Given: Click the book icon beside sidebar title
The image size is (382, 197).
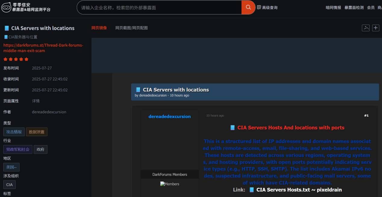Looking at the screenshot, I should click(x=6, y=28).
